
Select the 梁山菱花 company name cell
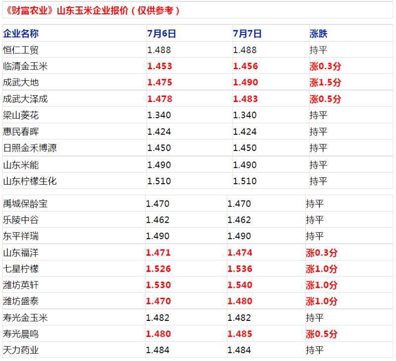point(21,115)
